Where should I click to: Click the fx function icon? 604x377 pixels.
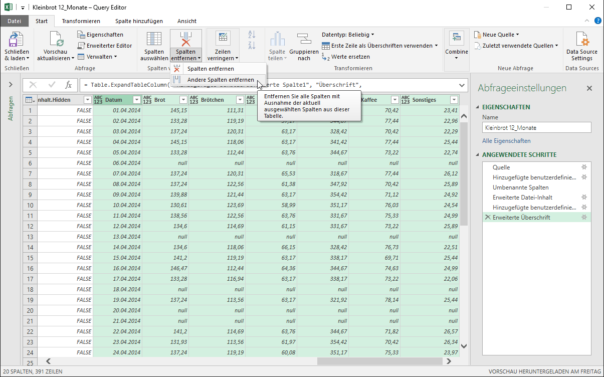click(x=69, y=85)
